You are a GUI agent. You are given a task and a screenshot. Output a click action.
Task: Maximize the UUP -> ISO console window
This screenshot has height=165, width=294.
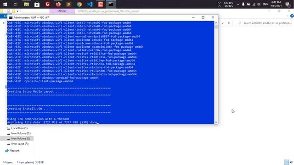tap(203, 17)
